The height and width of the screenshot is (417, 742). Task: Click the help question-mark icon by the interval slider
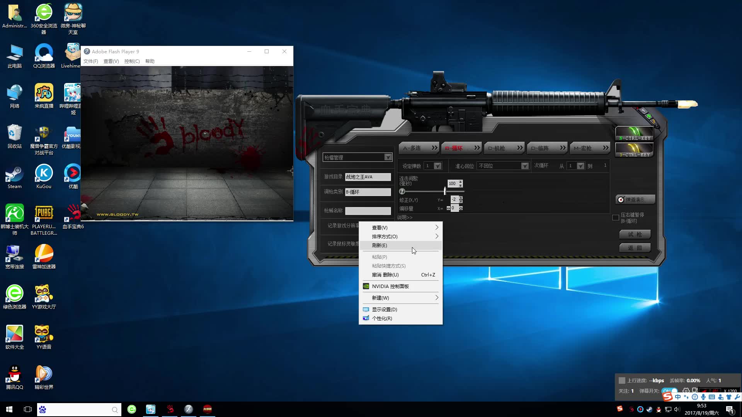tap(402, 192)
